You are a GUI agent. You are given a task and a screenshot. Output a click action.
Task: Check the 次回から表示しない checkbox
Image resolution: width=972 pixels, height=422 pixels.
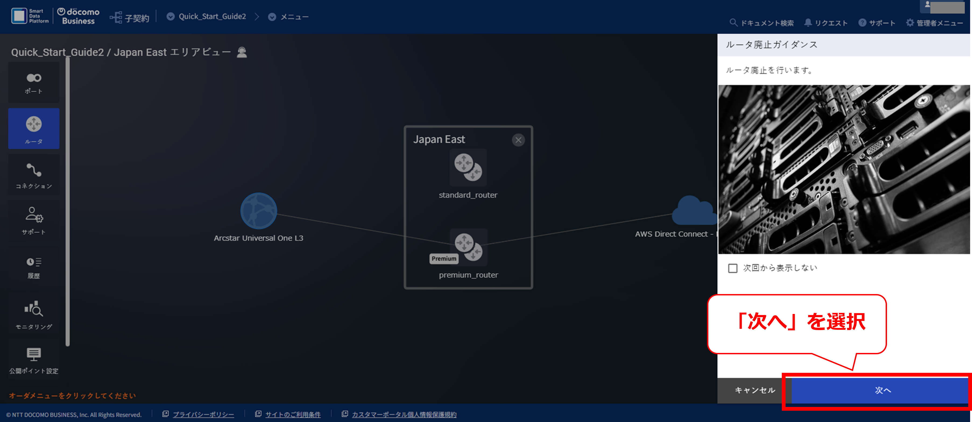[732, 268]
